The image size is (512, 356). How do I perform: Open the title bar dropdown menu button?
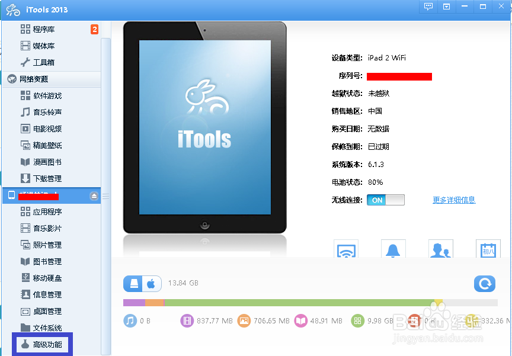pos(447,7)
